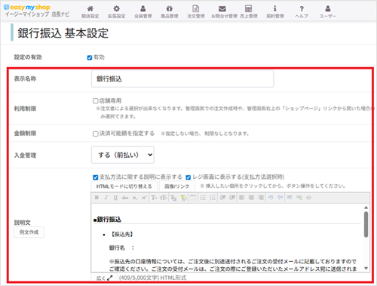
Task: Click the ■銀行振込 heading in editor
Action: pyautogui.click(x=107, y=220)
